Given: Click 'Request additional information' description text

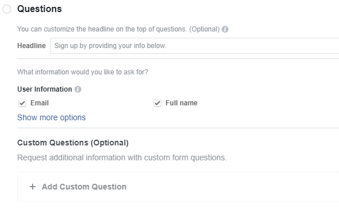Looking at the screenshot, I should click(x=122, y=157).
